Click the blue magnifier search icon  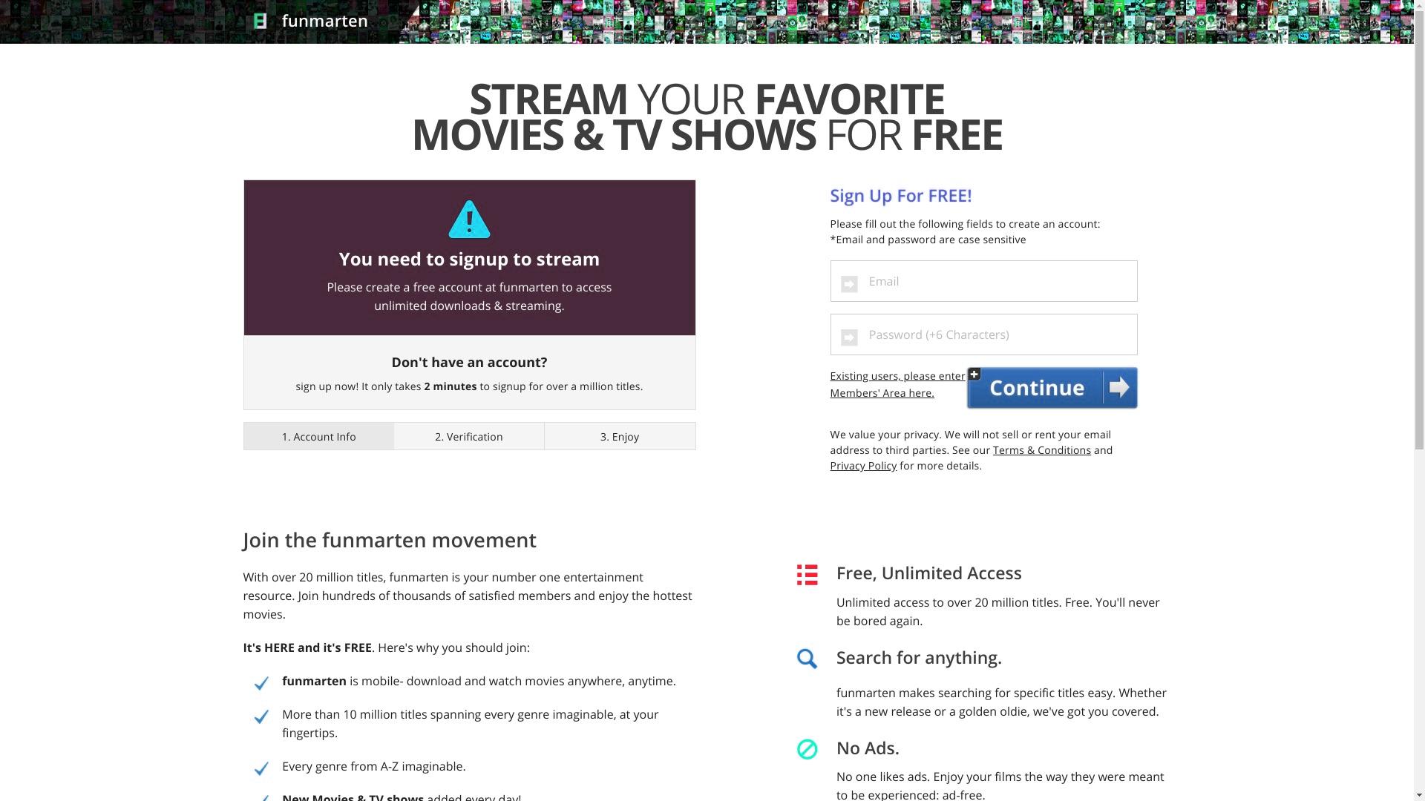807,659
